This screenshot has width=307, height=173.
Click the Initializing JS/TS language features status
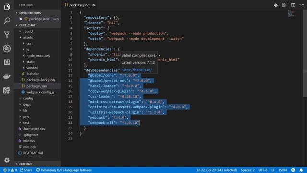pyautogui.click(x=64, y=170)
